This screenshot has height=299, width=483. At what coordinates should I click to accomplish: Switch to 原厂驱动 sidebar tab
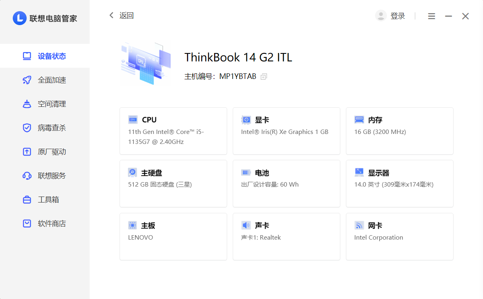(x=45, y=152)
